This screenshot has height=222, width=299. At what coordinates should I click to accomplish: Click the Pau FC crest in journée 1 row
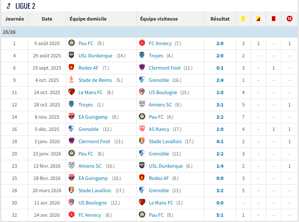click(71, 43)
